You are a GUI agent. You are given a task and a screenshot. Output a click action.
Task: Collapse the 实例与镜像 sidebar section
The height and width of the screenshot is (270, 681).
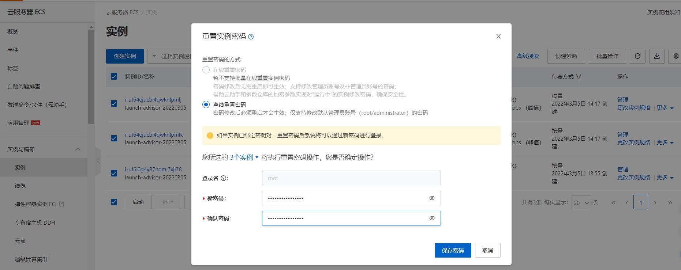tap(78, 149)
